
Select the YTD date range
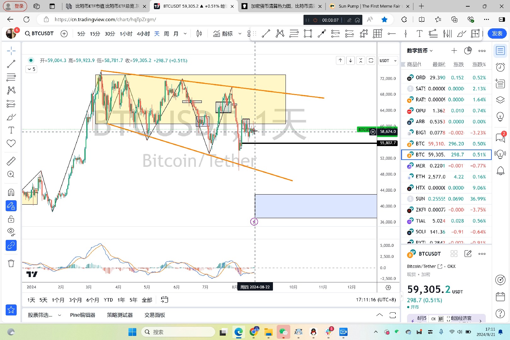tap(108, 300)
